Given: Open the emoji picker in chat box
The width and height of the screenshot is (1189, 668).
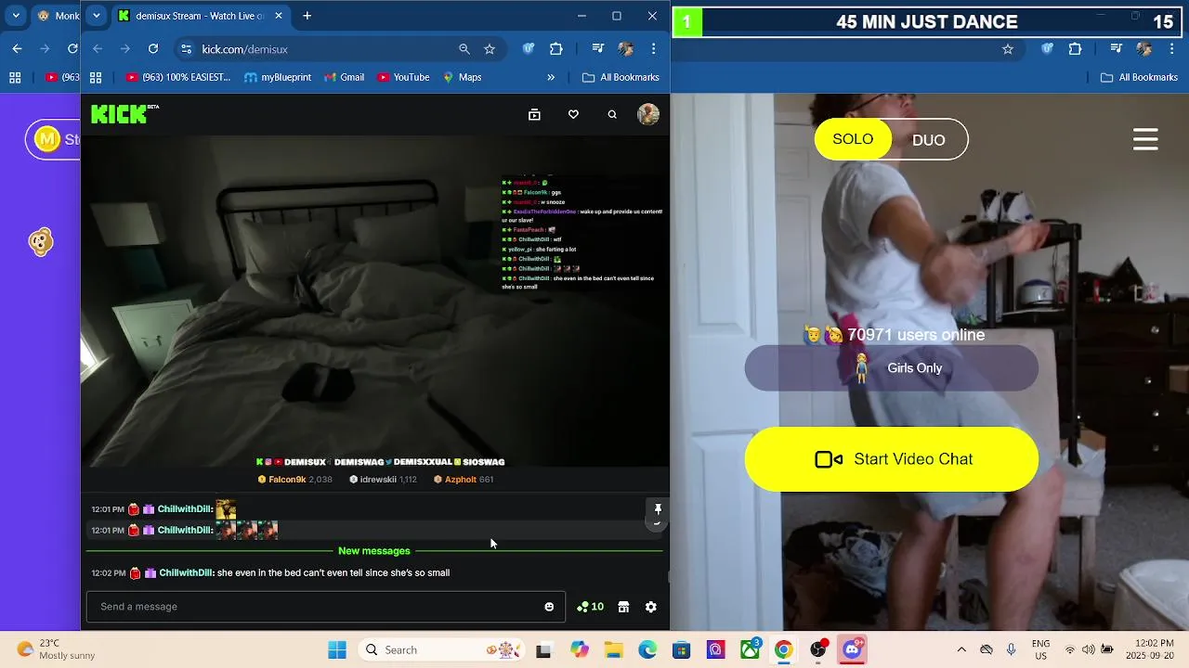Looking at the screenshot, I should point(549,607).
